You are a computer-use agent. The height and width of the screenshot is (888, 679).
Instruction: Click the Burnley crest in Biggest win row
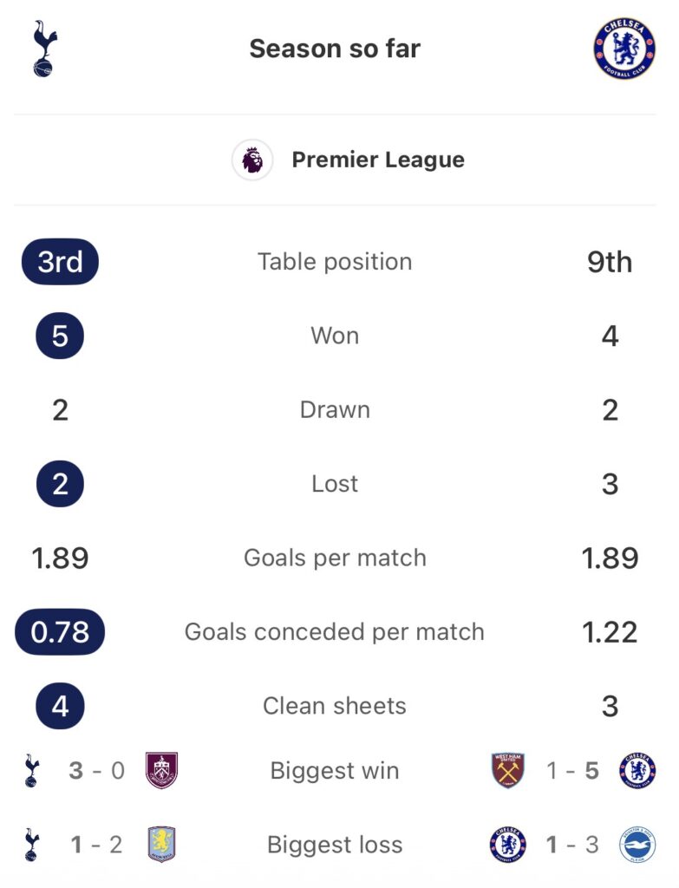point(161,771)
